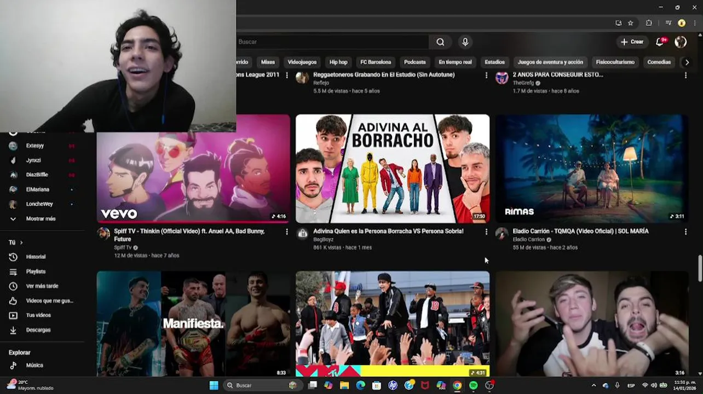This screenshot has height=394, width=703.
Task: Open the Eladio Carrión TQMQA video title
Action: click(x=580, y=231)
